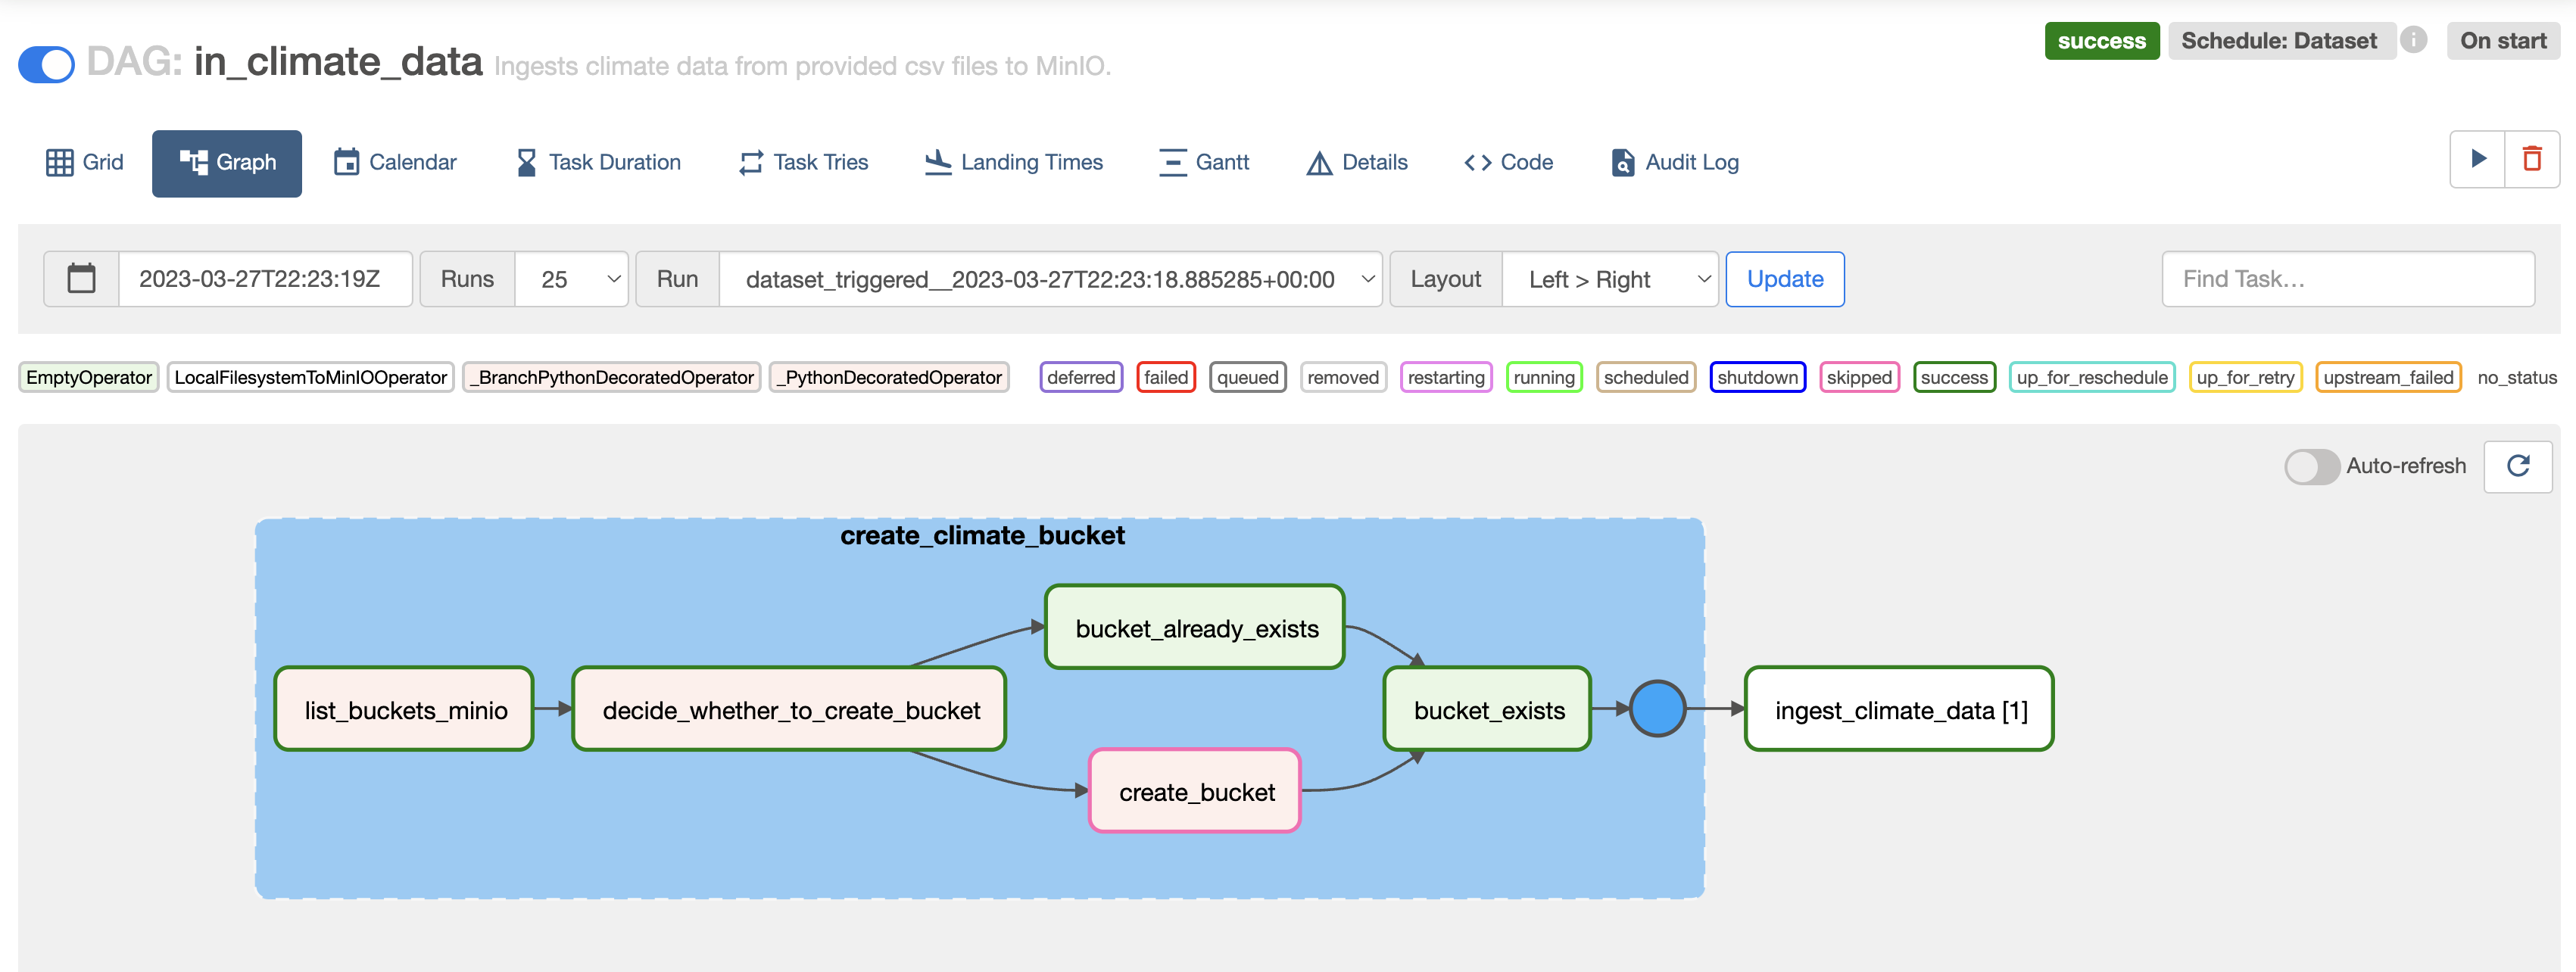Click the Update button

click(x=1785, y=276)
